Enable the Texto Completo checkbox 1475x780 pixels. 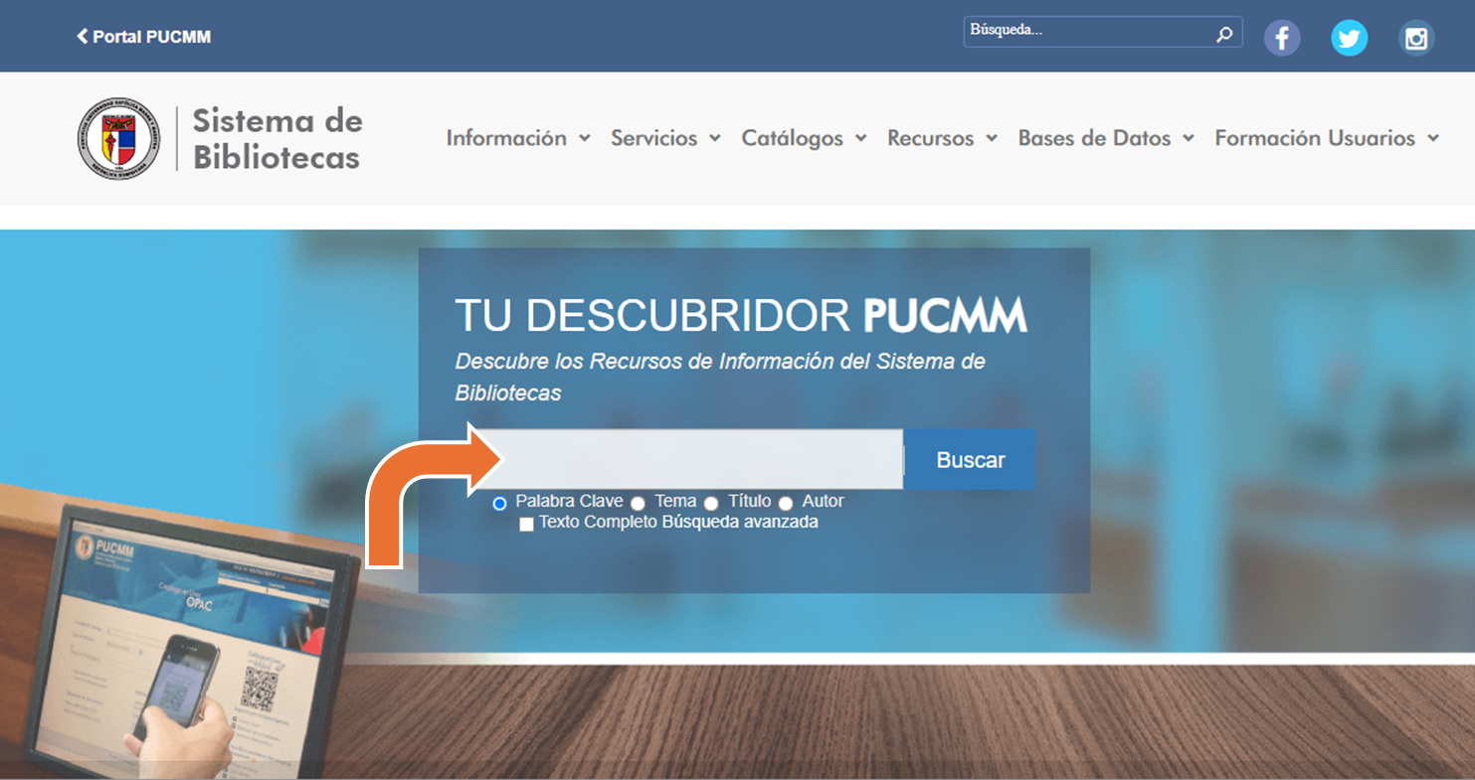click(526, 525)
